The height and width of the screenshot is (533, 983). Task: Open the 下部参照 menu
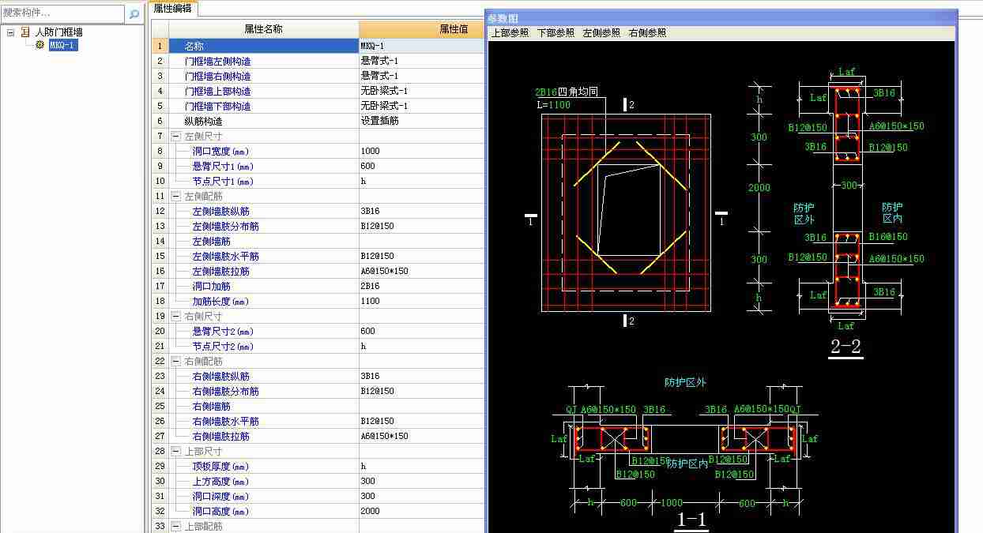556,32
